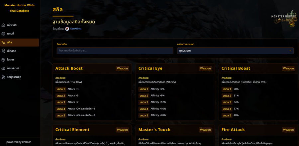This screenshot has width=299, height=146.
Task: Click the crafting tools icon beside วัสดุคราฟชุด
Action: coord(3,77)
